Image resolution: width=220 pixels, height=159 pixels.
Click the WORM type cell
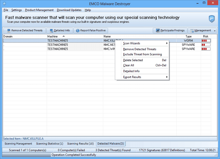[x=188, y=41]
